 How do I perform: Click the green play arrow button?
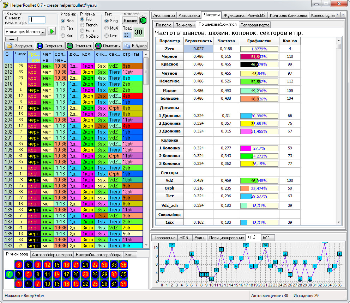[x=52, y=31]
